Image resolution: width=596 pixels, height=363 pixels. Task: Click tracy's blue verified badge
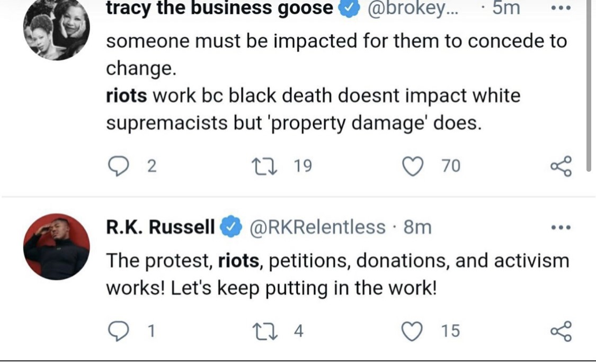tap(348, 8)
